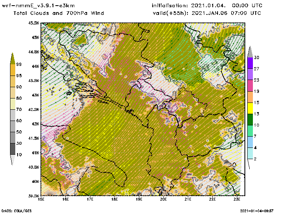Select the '39.5N' latitude label
The image size is (281, 213).
pos(33,196)
